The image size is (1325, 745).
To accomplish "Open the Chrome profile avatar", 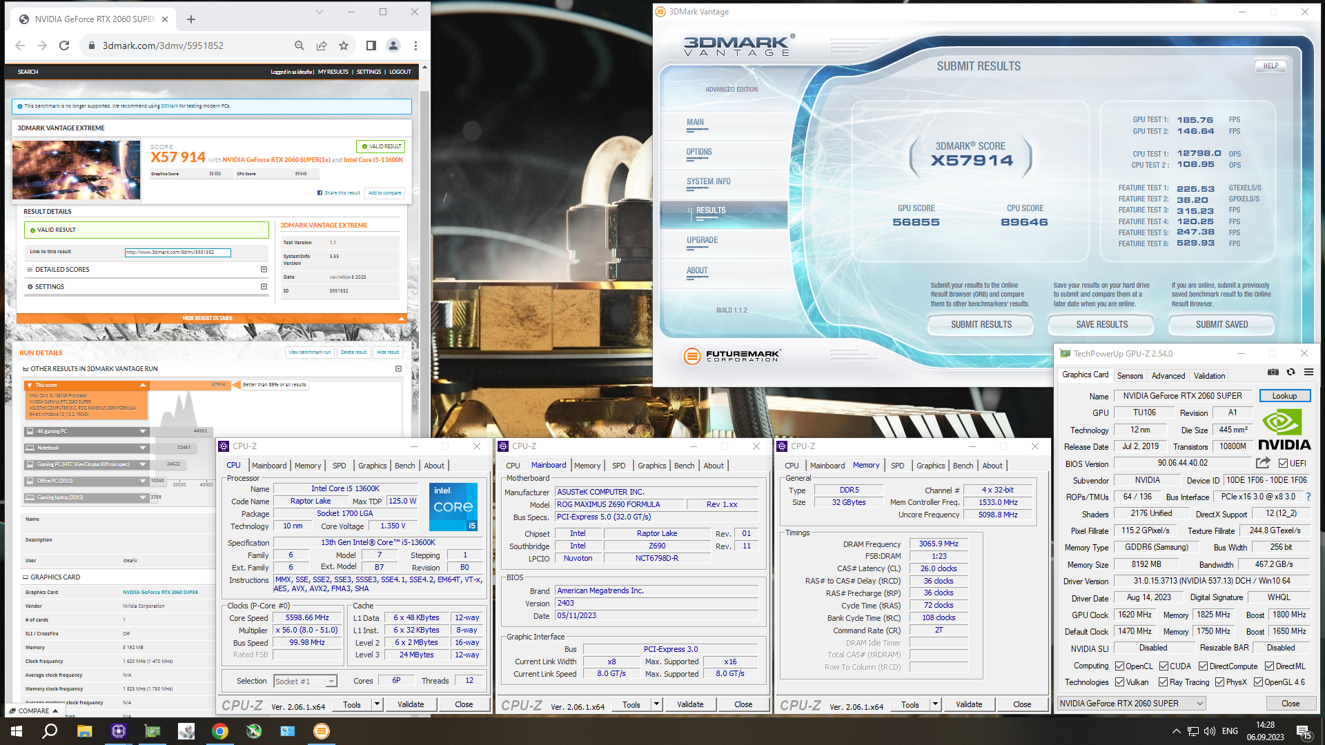I will [x=393, y=46].
